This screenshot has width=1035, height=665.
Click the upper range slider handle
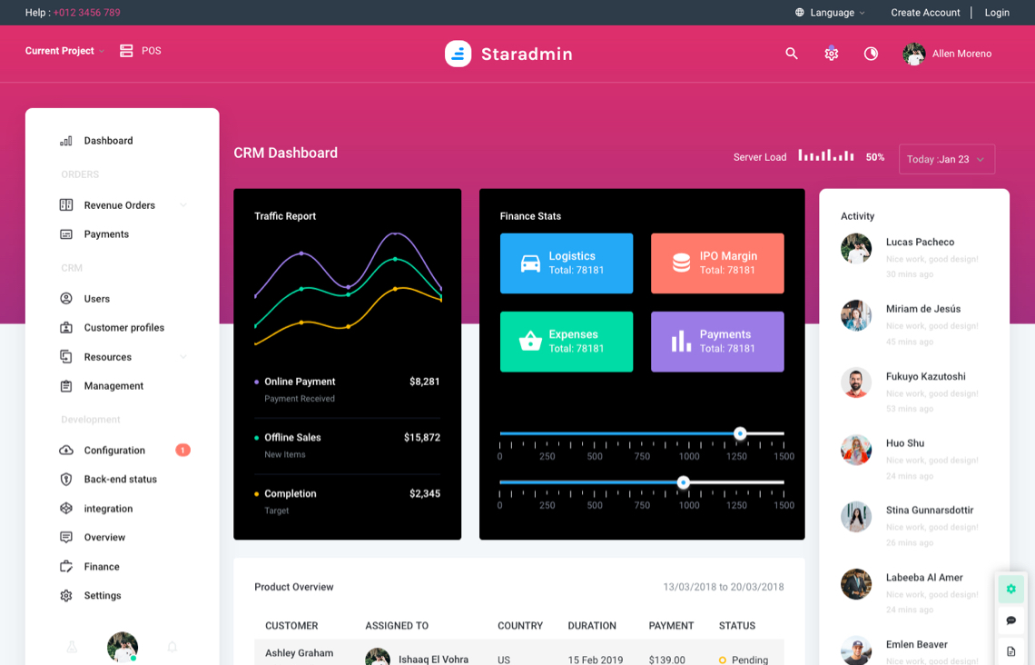pos(740,433)
